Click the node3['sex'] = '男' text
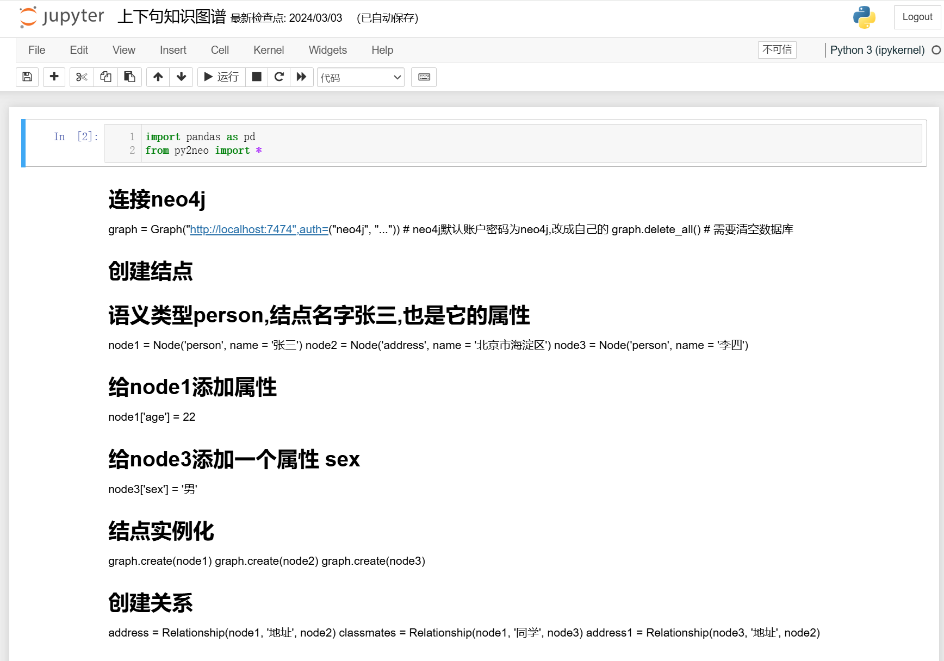944x661 pixels. pos(153,489)
